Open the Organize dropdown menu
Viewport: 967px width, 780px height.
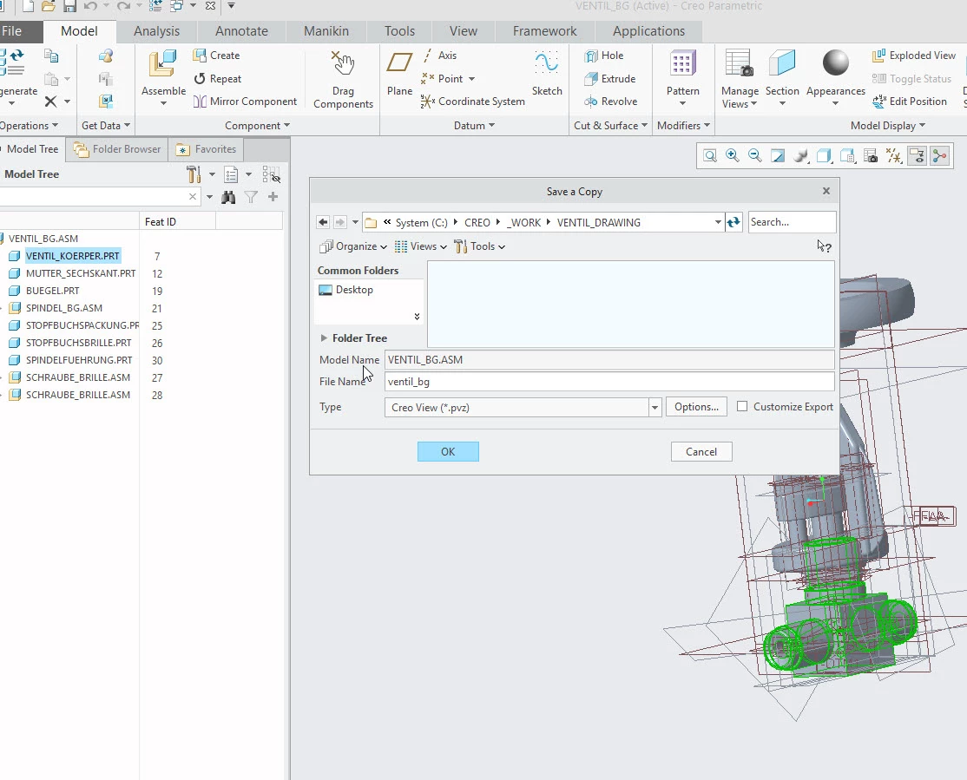tap(353, 246)
